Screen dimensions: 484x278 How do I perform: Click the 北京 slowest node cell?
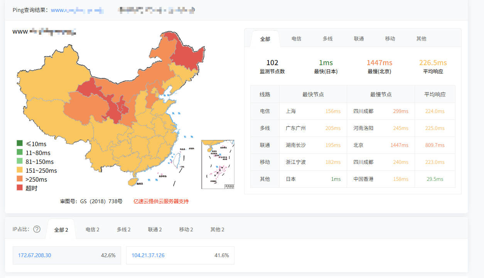[x=358, y=145]
